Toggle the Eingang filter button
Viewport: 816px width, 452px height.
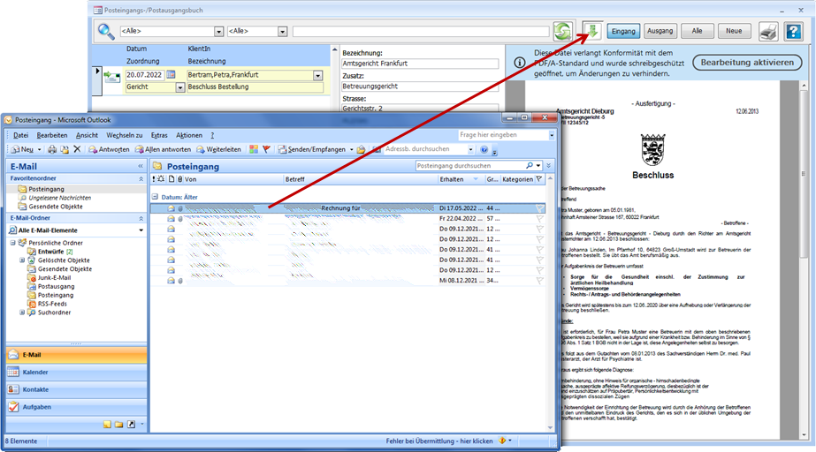point(623,31)
